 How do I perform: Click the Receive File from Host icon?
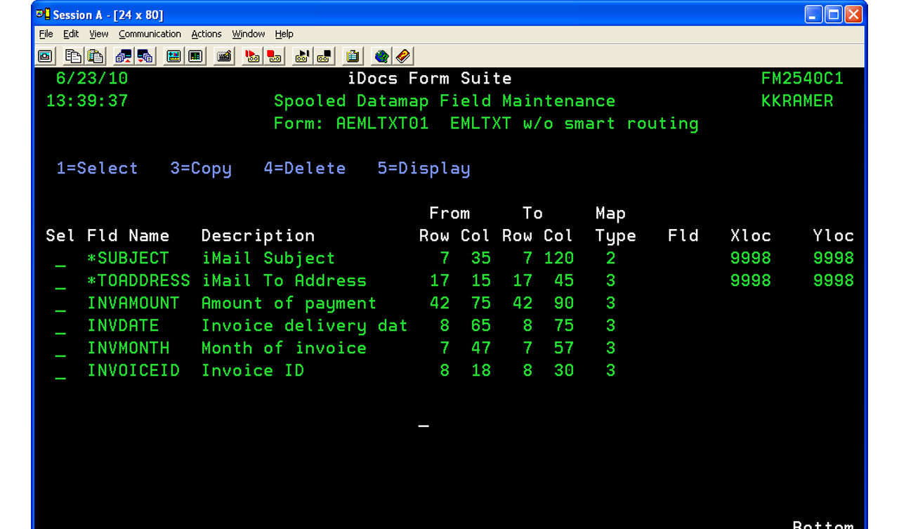(x=145, y=56)
